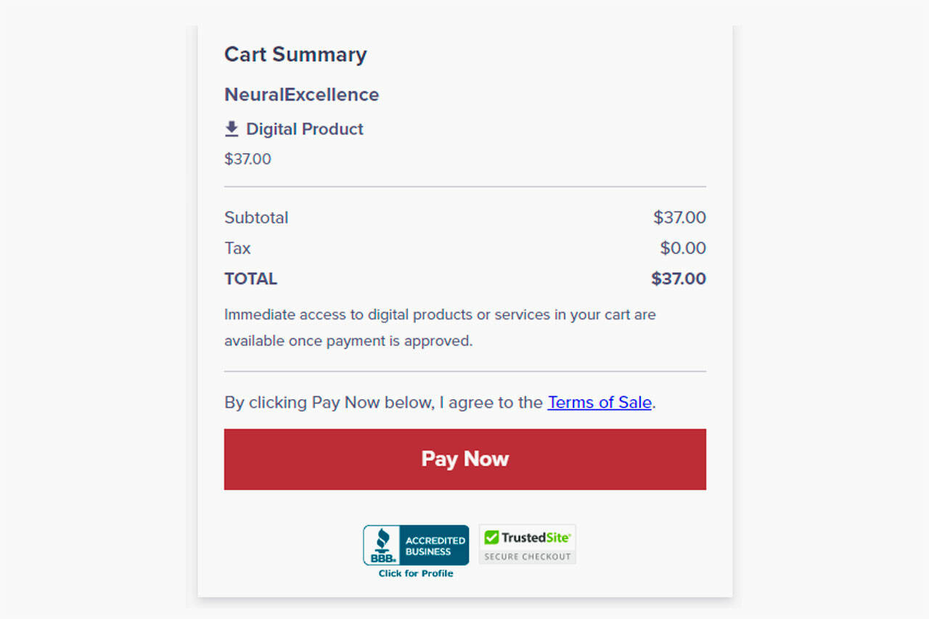This screenshot has width=929, height=619.
Task: Click the Subtotal amount of $37.00
Action: (679, 218)
